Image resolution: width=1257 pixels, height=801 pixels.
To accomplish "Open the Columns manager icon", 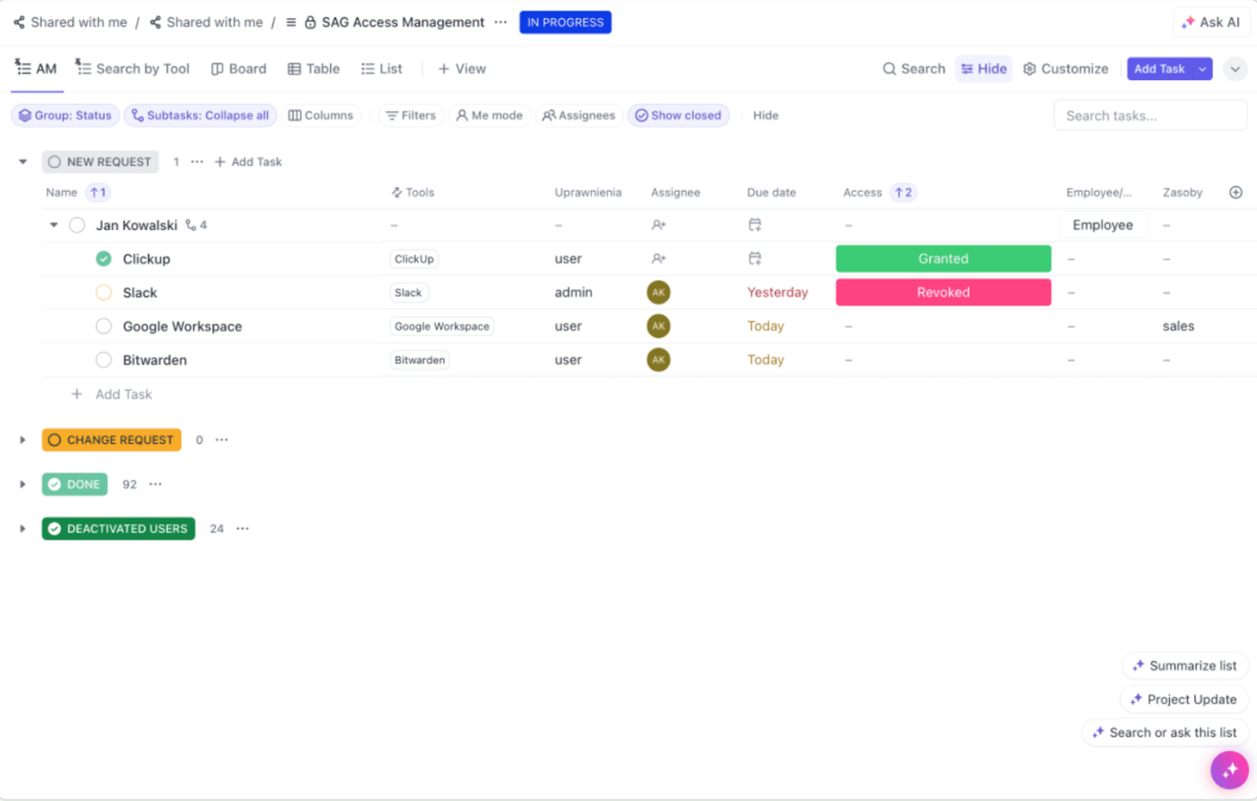I will coord(295,115).
